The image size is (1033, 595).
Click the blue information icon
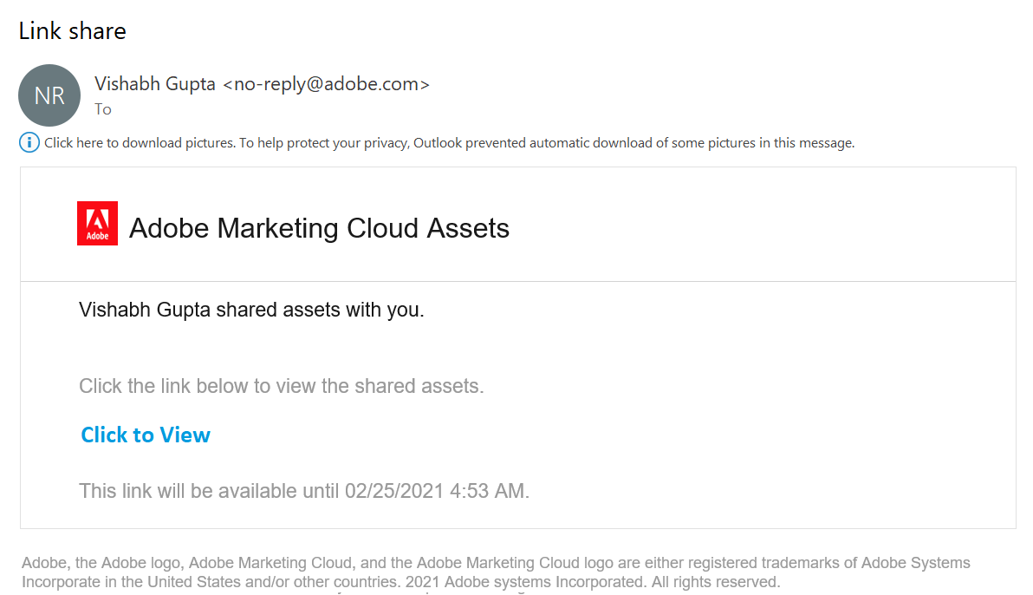tap(29, 142)
